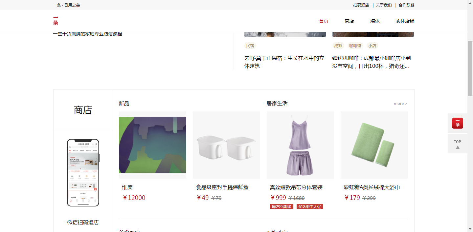
Task: Jump back to top with TOP button
Action: (457, 144)
